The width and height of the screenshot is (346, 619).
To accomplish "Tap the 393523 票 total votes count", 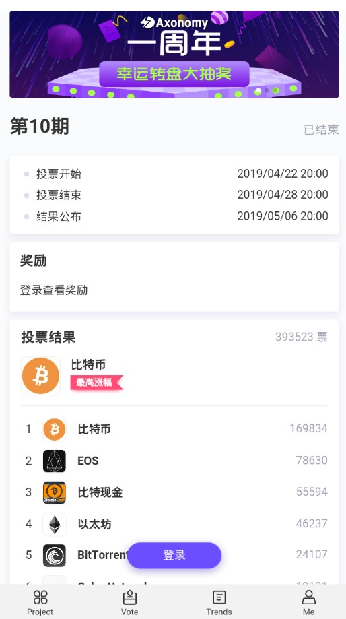I will pos(302,337).
